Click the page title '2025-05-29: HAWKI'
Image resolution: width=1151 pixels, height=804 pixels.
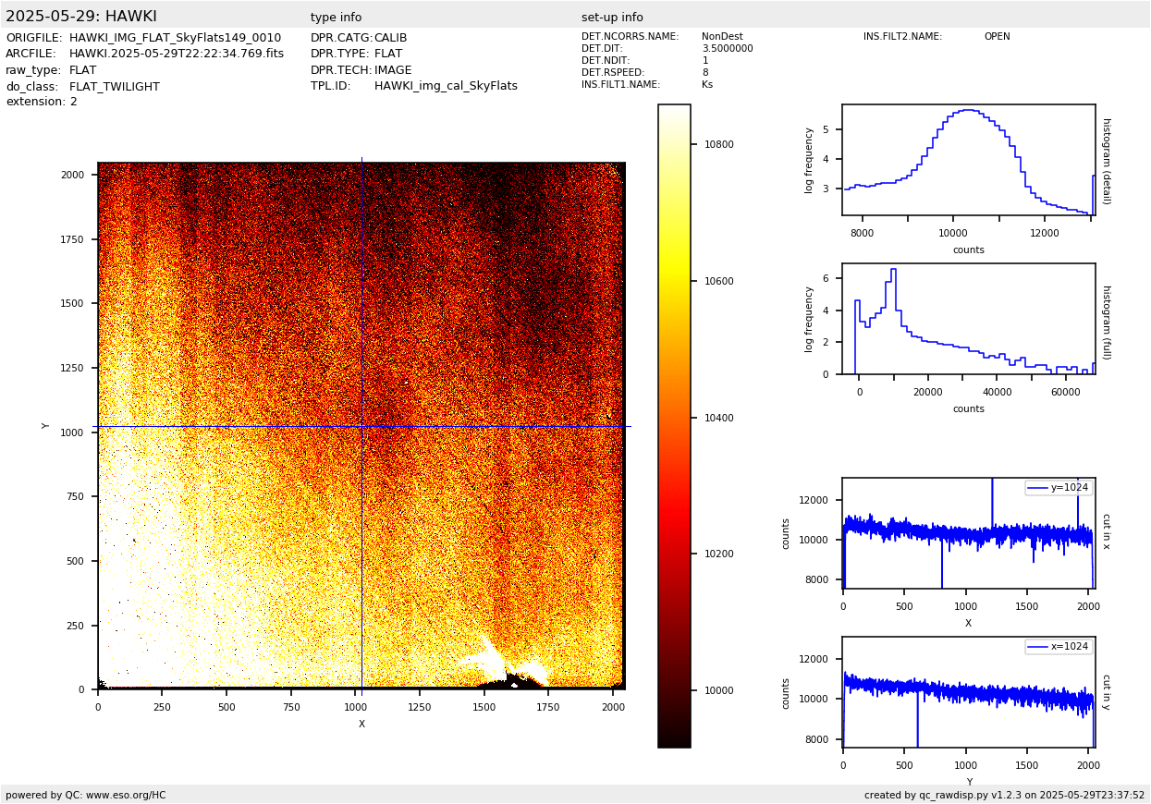[81, 17]
